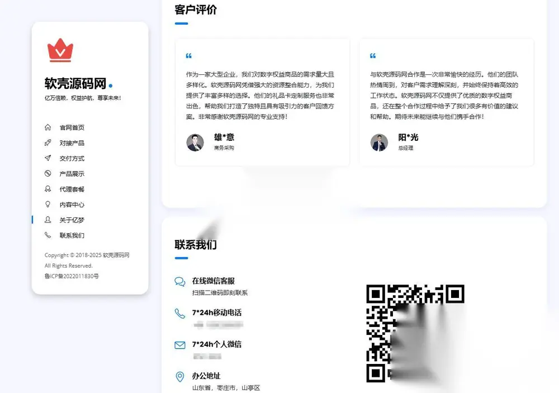
Task: Open 内容中心 from the sidebar
Action: point(72,205)
